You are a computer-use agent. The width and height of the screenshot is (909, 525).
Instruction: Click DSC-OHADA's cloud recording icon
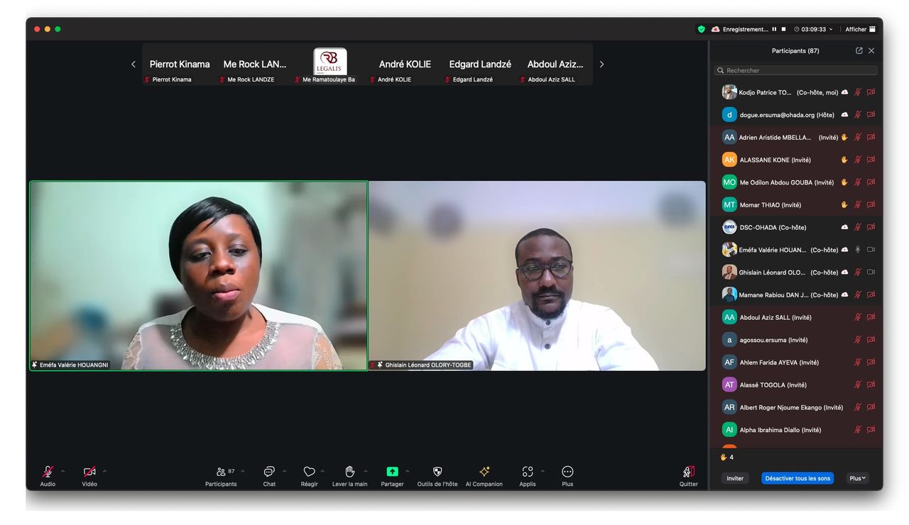coord(844,227)
